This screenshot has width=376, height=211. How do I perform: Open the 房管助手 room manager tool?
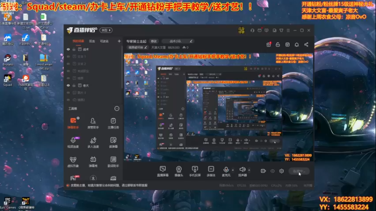(x=93, y=123)
